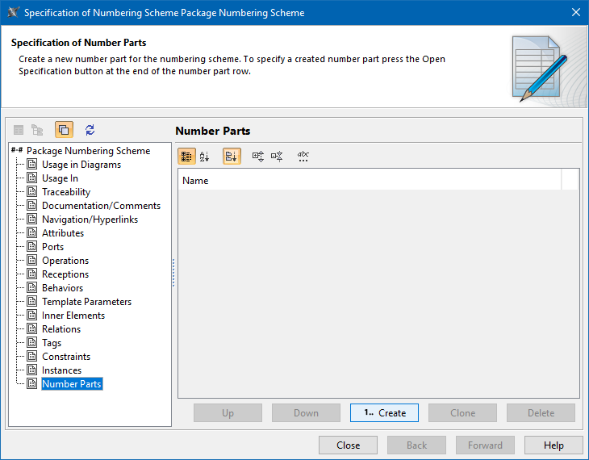Viewport: 589px width, 460px height.
Task: Select Usage in Diagrams tree node
Action: point(81,165)
